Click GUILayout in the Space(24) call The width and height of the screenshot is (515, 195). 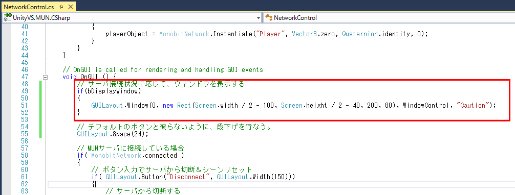[93, 134]
